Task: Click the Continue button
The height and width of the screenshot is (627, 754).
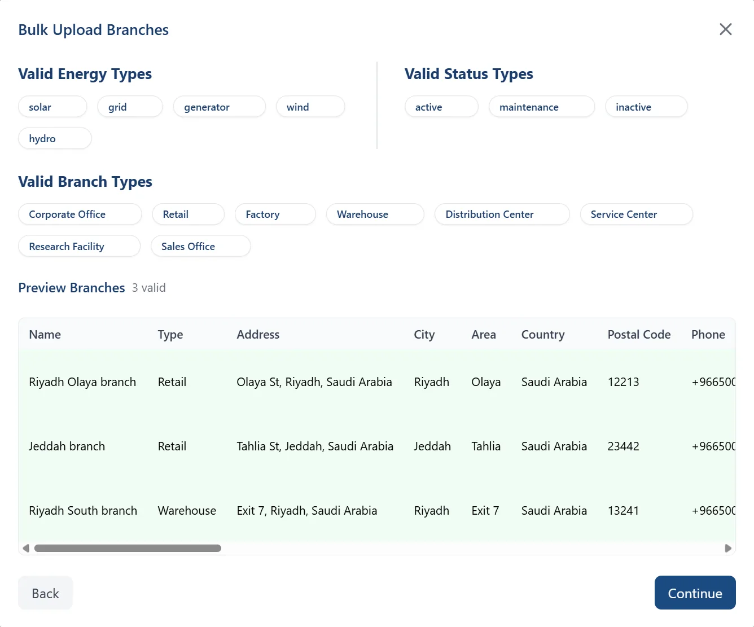Action: tap(695, 593)
